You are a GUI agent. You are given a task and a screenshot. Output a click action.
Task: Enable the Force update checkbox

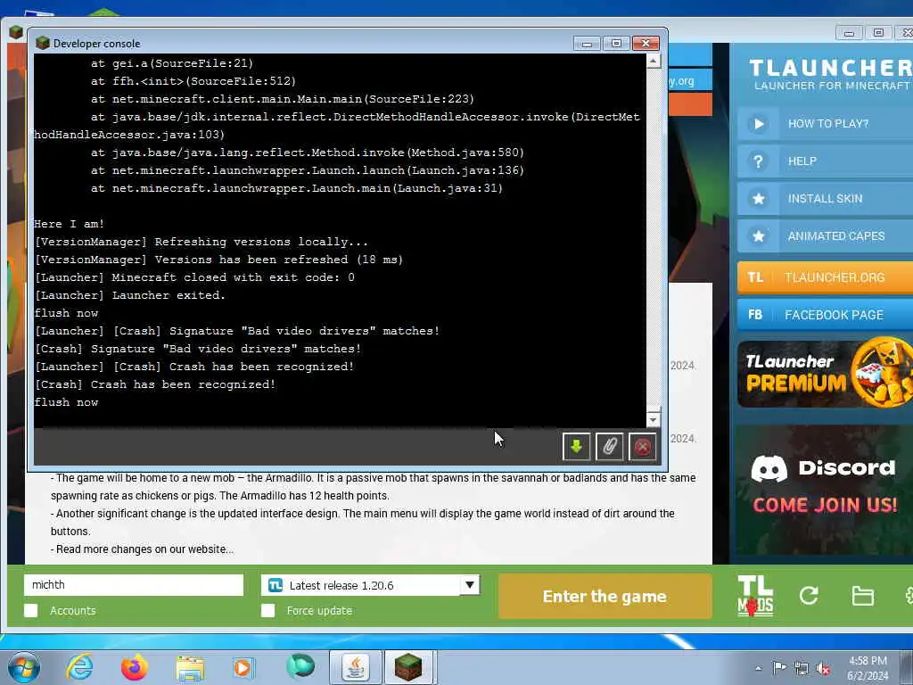click(x=267, y=610)
